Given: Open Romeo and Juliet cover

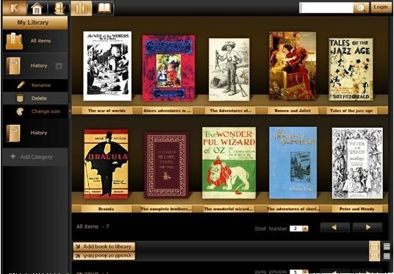Looking at the screenshot, I should point(293,66).
